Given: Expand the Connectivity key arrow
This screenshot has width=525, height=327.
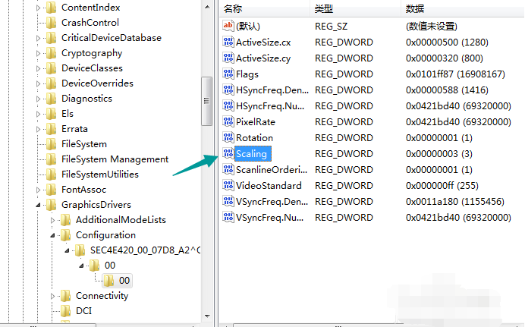Looking at the screenshot, I should coord(53,296).
